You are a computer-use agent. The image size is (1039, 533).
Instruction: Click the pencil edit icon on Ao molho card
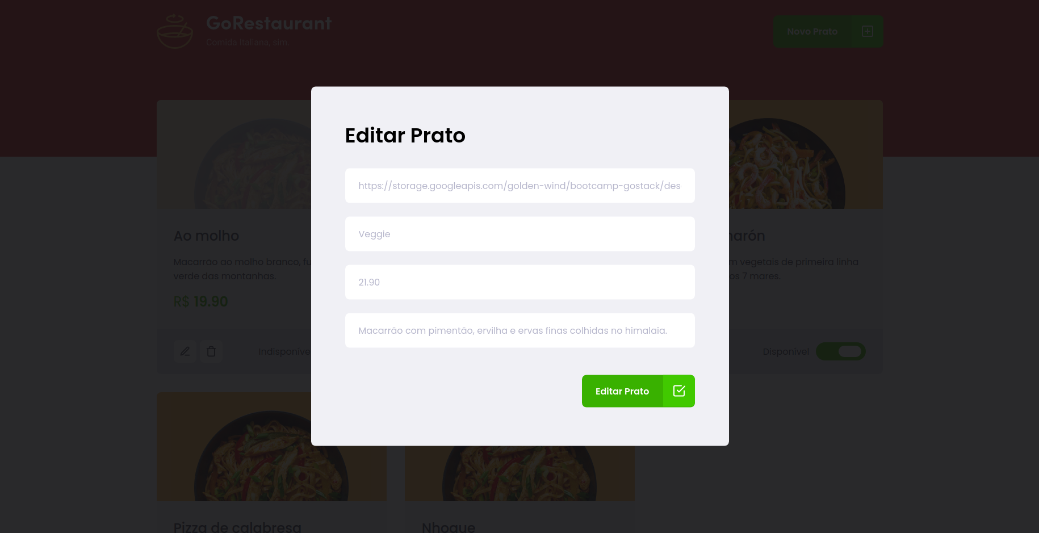coord(185,351)
